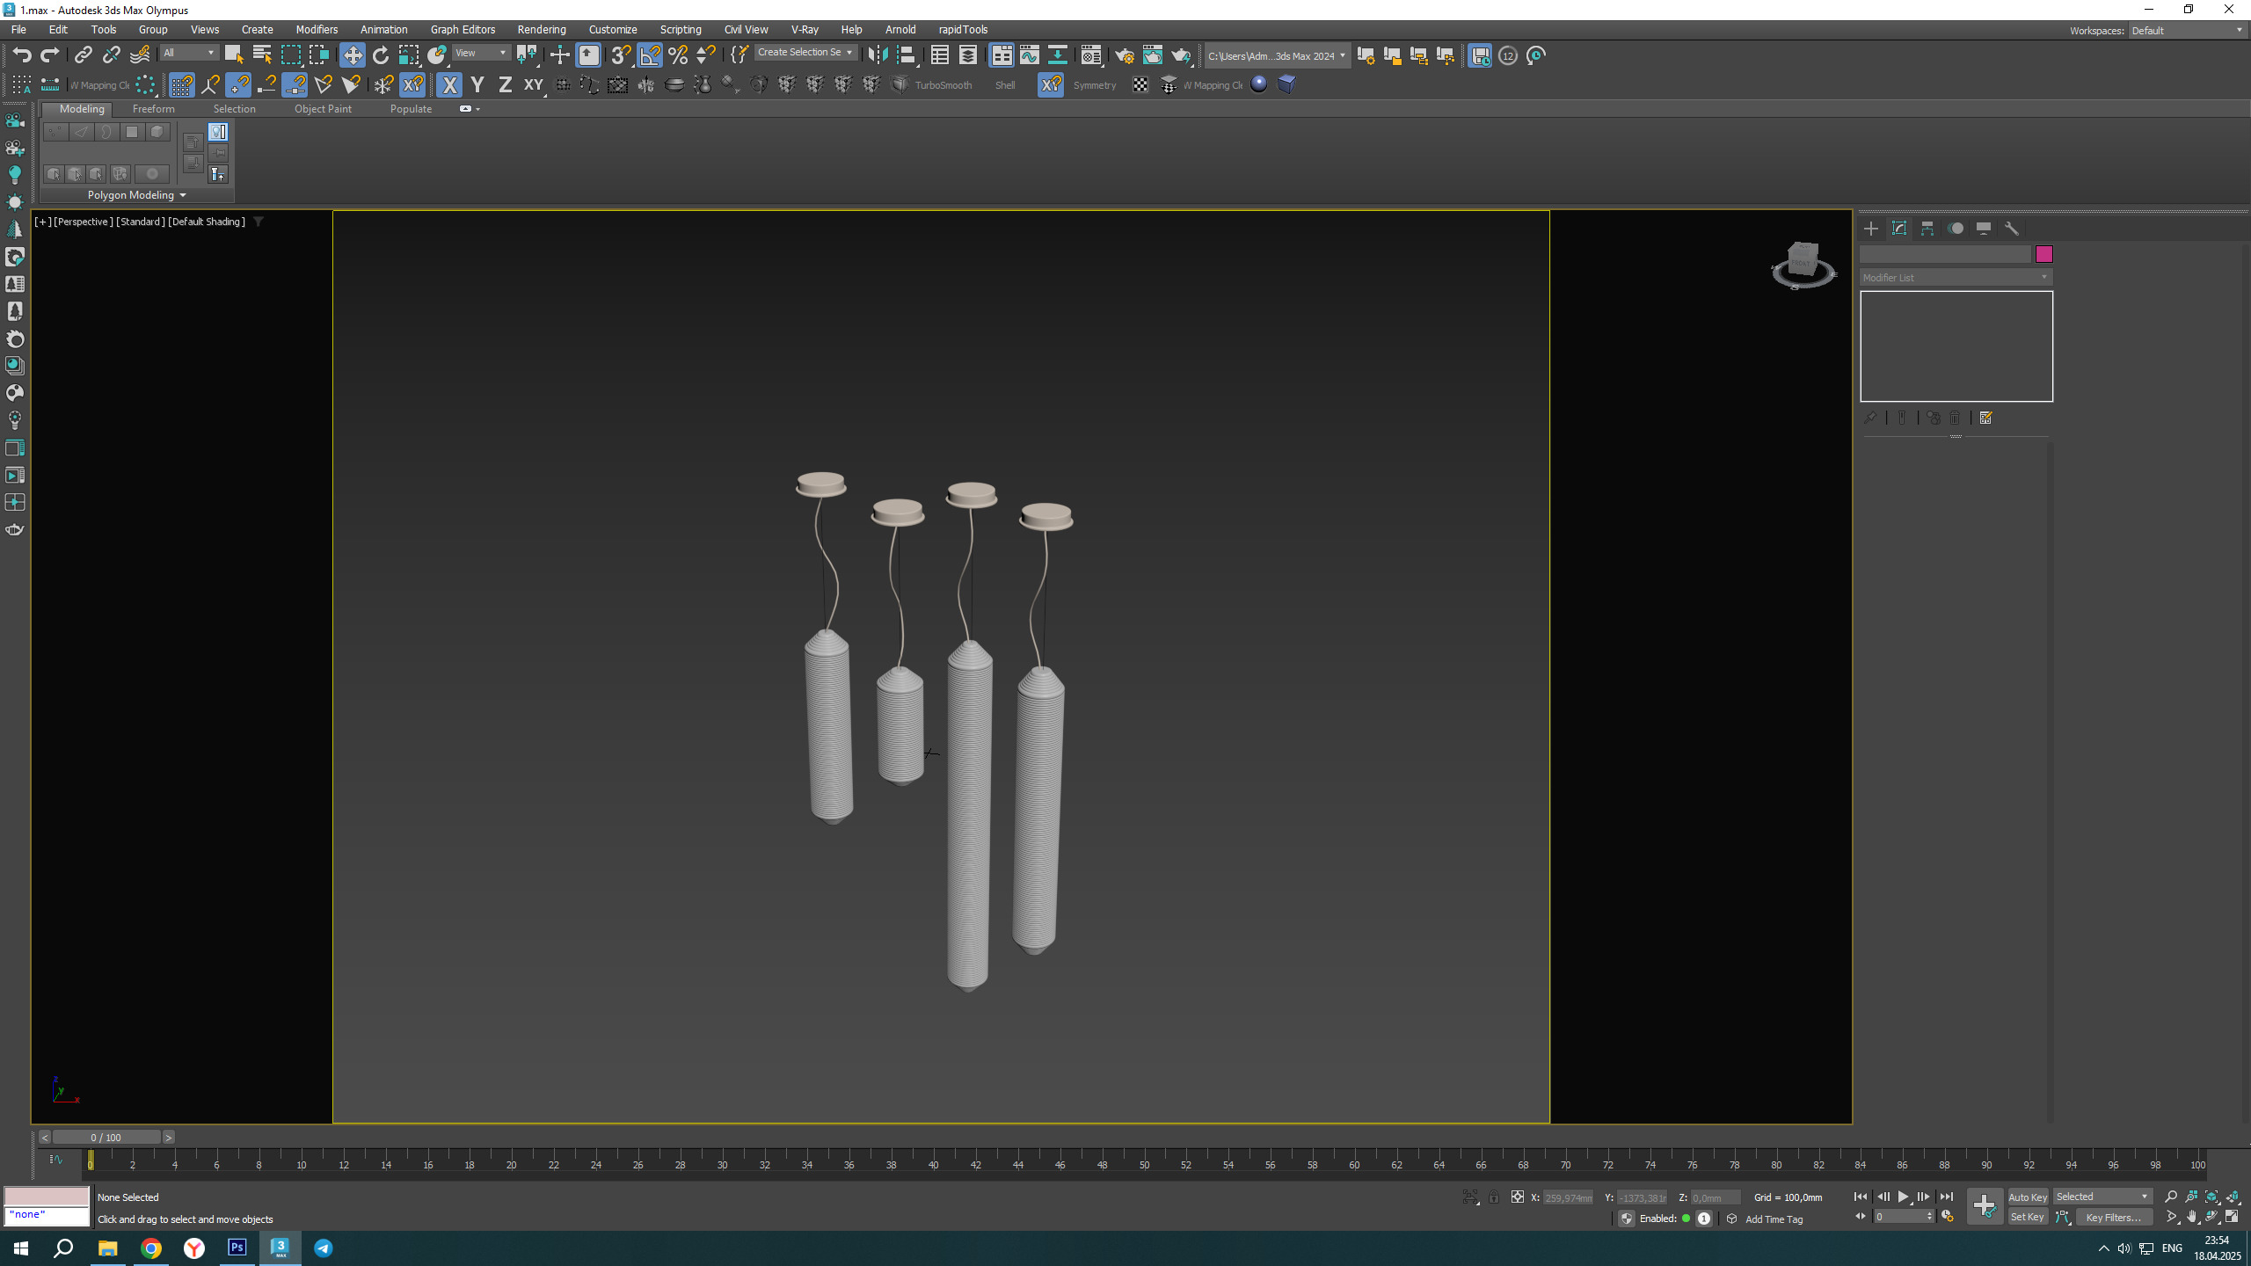Select the Move transform tool
2251x1266 pixels.
pos(352,55)
